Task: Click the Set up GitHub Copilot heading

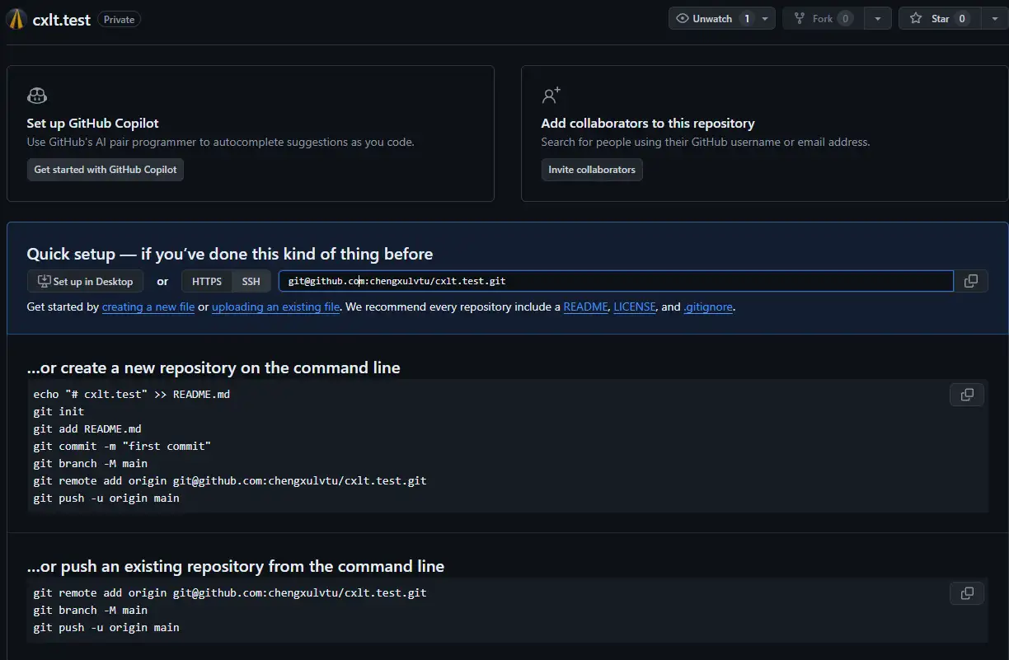Action: pos(93,123)
